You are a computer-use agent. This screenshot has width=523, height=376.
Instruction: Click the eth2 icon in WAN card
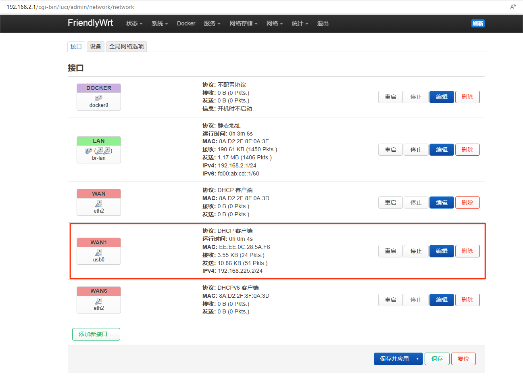[x=99, y=204]
